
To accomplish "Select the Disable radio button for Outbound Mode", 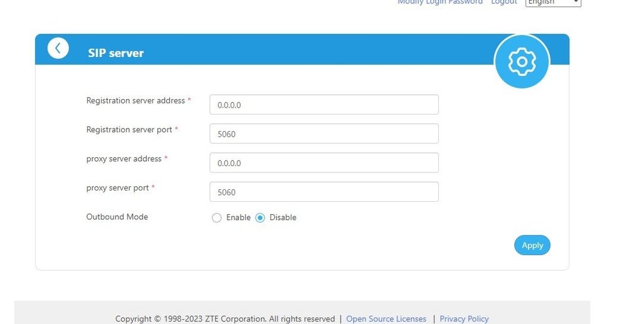I will point(260,218).
